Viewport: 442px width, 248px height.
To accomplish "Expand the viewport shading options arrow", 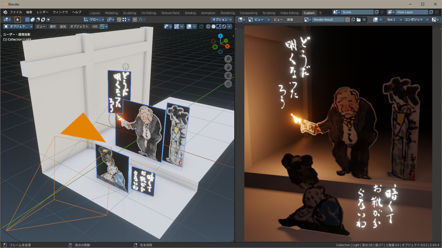I will click(229, 26).
